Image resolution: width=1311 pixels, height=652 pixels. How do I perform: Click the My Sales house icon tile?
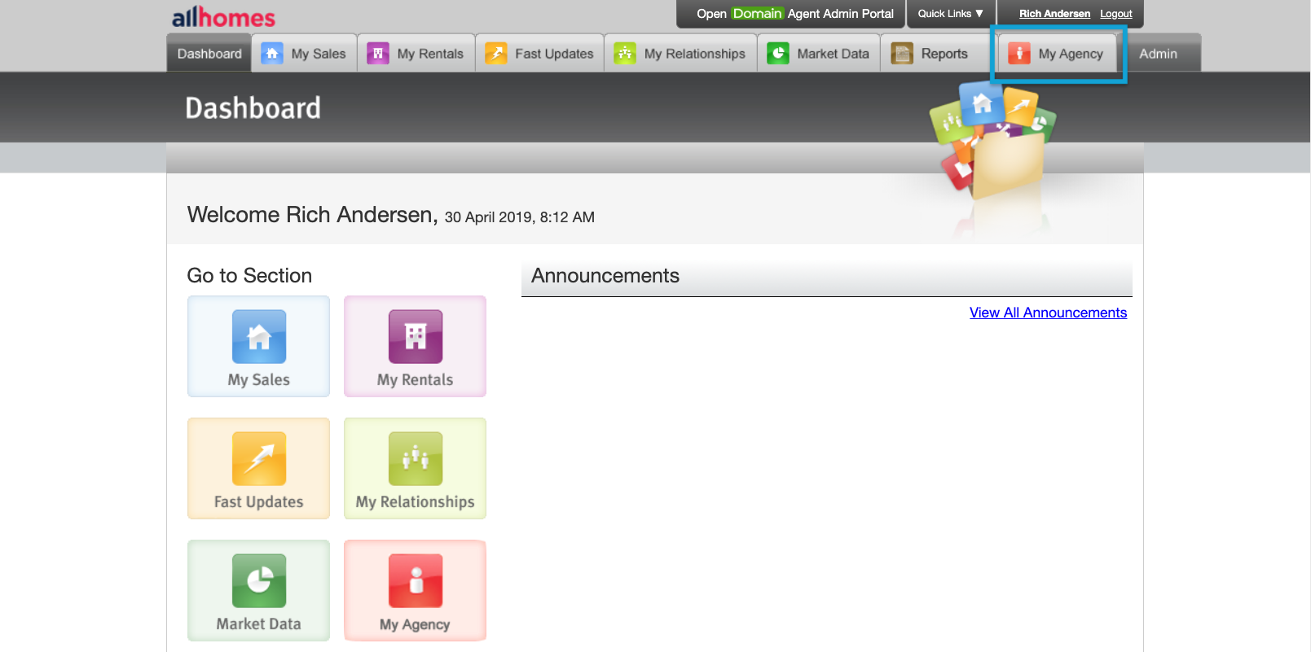(258, 346)
